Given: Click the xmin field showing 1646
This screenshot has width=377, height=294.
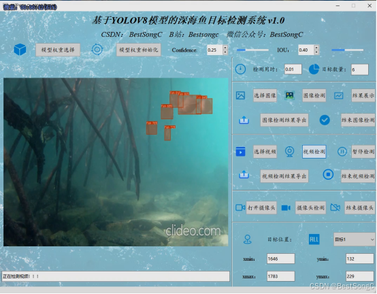Looking at the screenshot, I should 281,259.
